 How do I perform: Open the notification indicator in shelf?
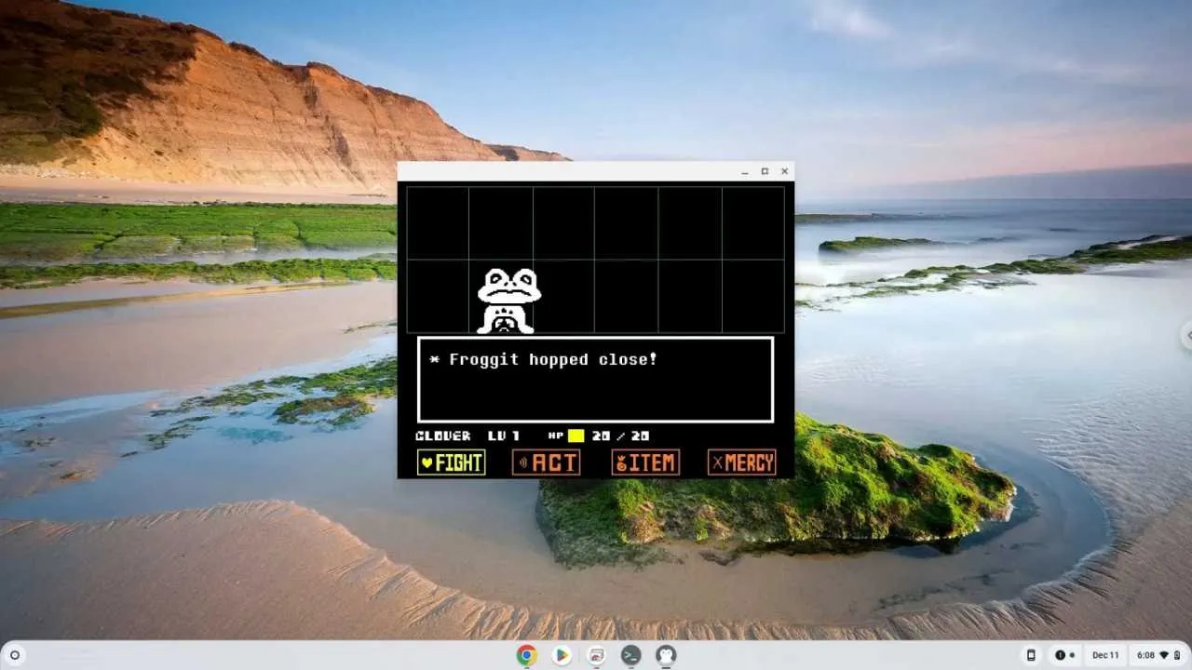tap(1064, 655)
